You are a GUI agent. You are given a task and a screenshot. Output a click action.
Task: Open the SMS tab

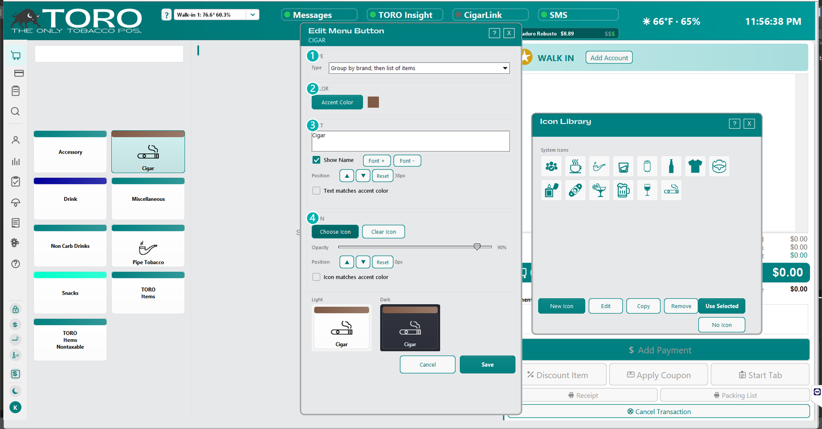click(578, 15)
